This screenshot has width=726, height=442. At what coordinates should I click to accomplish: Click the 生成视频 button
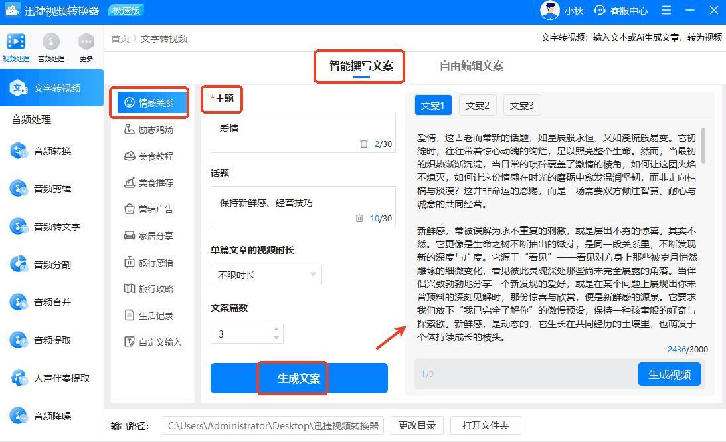(669, 374)
